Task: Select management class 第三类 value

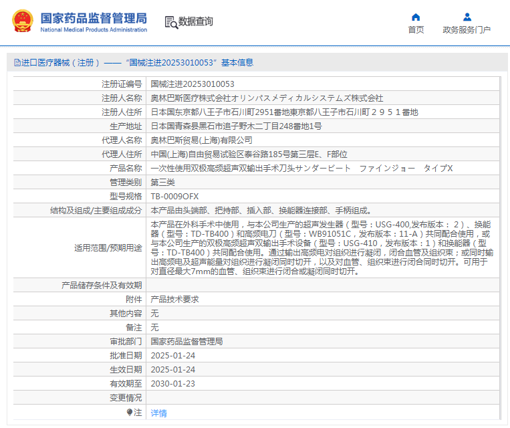Action: point(162,182)
